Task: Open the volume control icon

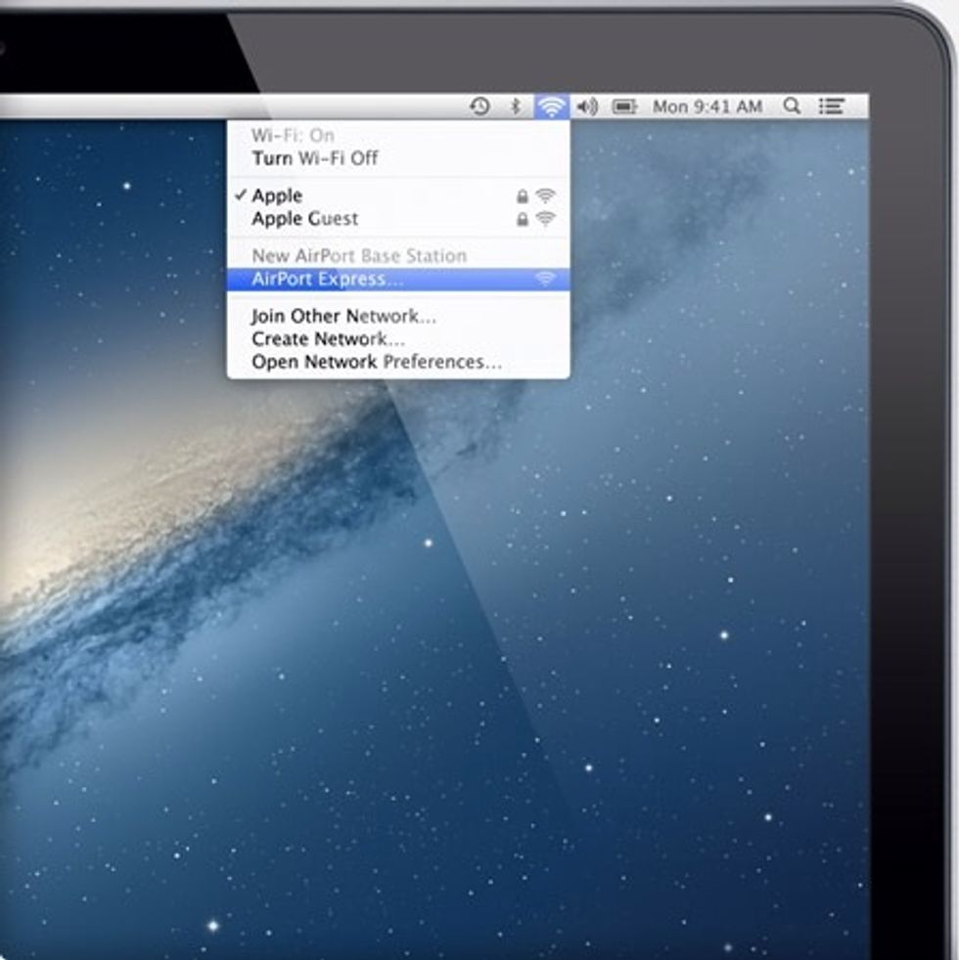Action: 587,107
